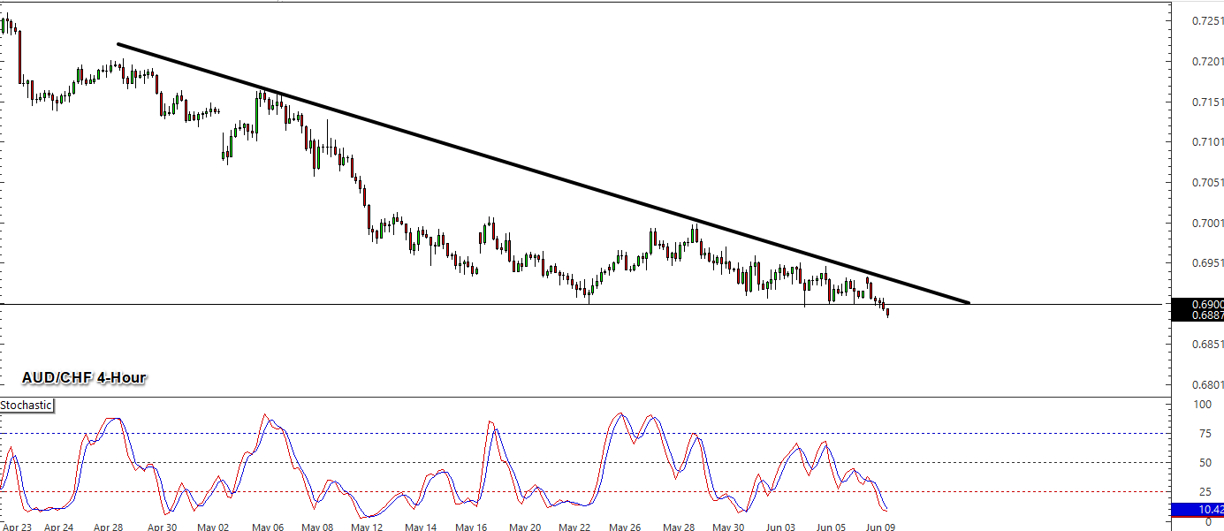This screenshot has height=531, width=1224.
Task: Click the Stochastic indicator label
Action: tap(27, 406)
